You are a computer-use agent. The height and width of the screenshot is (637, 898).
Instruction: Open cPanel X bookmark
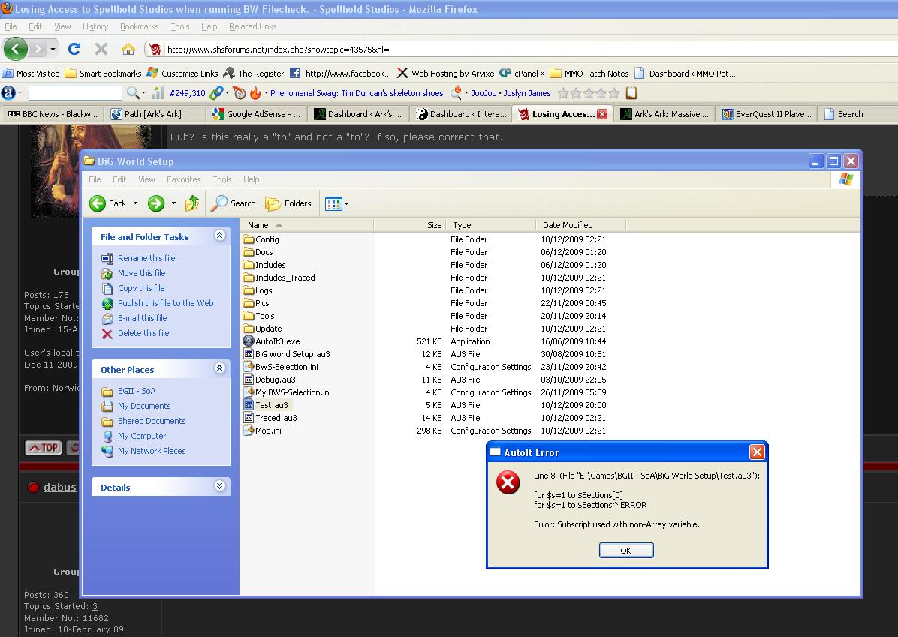[x=523, y=74]
